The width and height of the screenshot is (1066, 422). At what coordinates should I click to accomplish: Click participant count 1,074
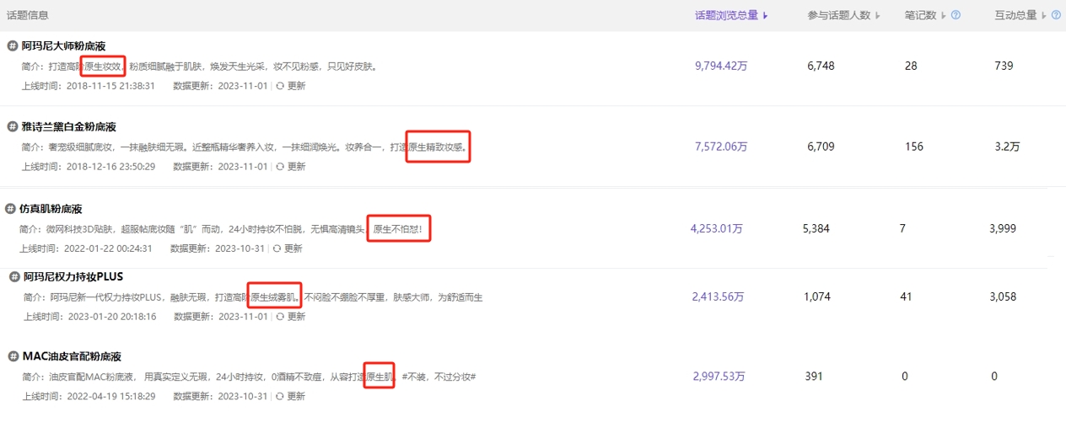click(x=818, y=296)
